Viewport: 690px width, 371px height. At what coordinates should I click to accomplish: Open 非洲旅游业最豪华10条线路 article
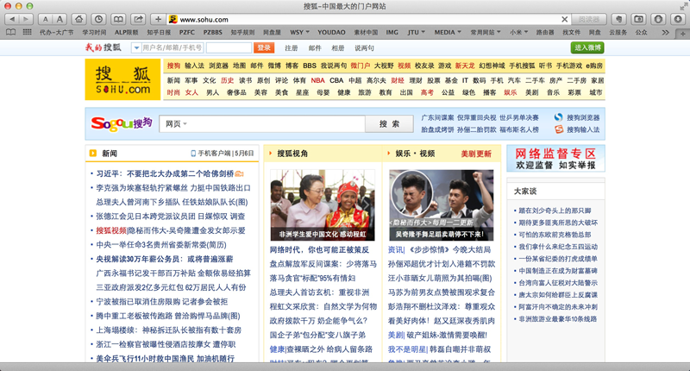(x=557, y=319)
